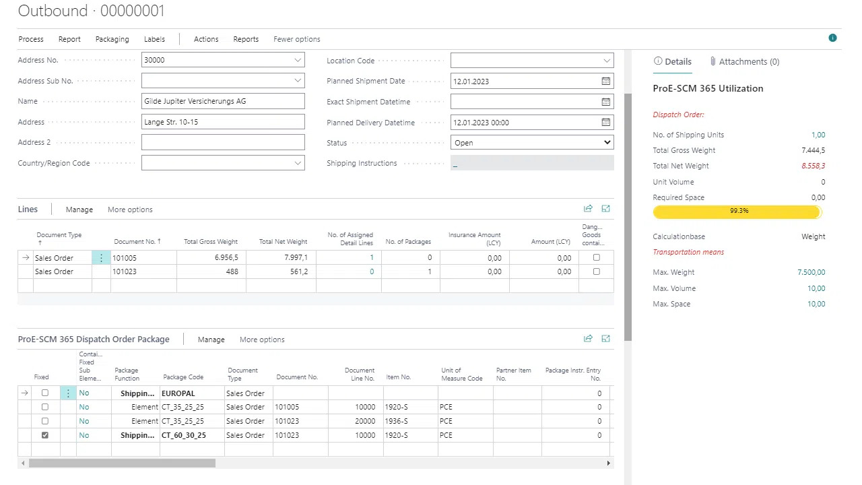The image size is (862, 485).
Task: Uncheck Fixed checkbox for CT_60_30_25 package
Action: pos(45,435)
